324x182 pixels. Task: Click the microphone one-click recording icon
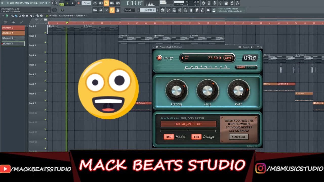coord(215,3)
